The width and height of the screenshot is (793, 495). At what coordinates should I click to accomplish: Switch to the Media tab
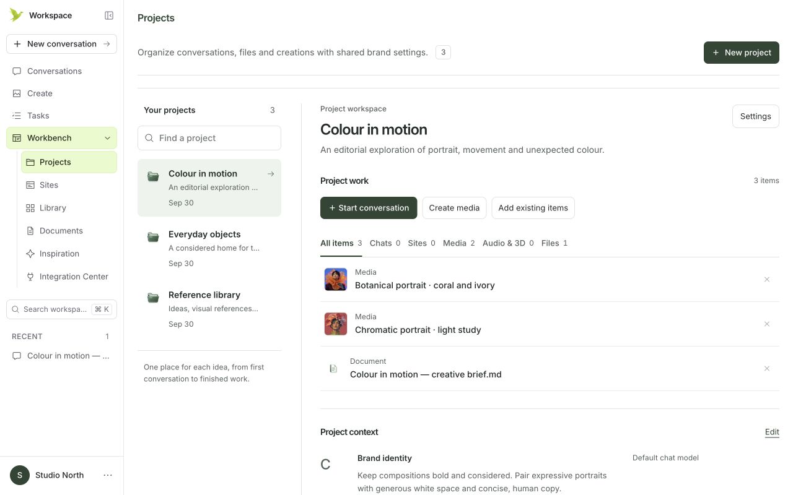coord(458,243)
